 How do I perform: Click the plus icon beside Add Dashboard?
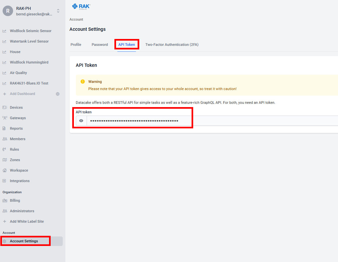coord(5,94)
